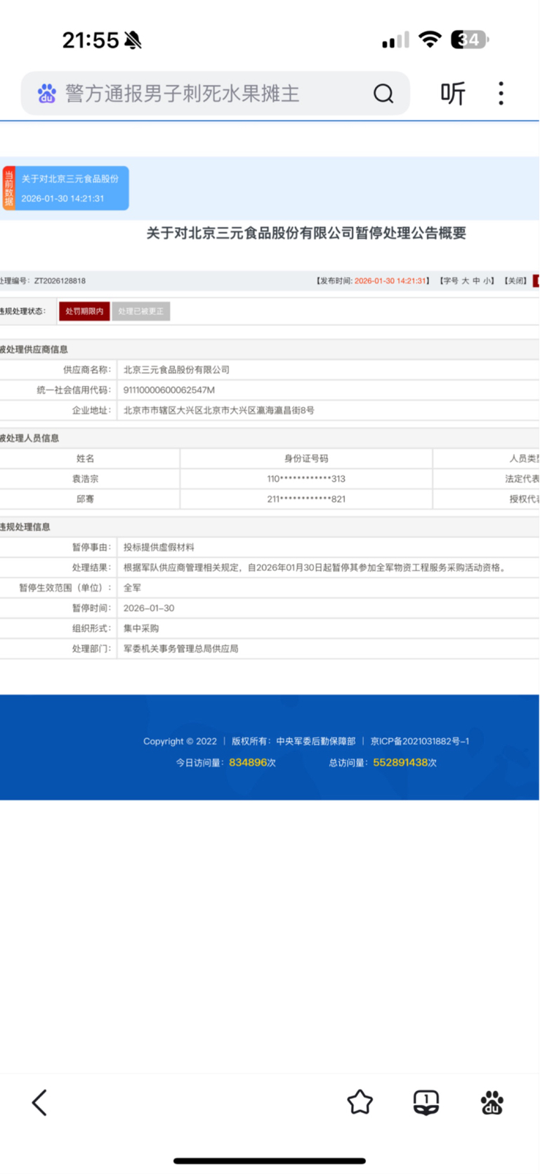Image resolution: width=540 pixels, height=1174 pixels.
Task: Set font size to 大
Action: (x=465, y=280)
